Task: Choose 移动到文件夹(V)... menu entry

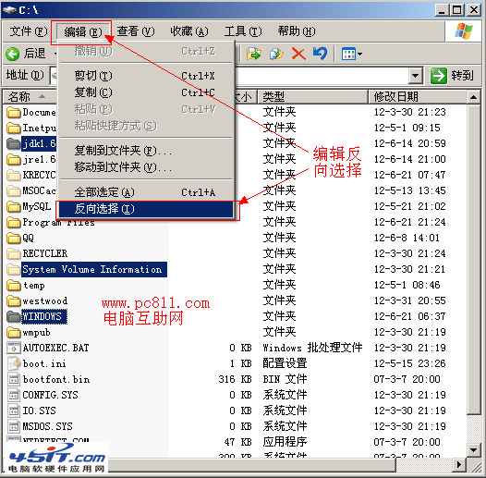Action: coord(146,167)
